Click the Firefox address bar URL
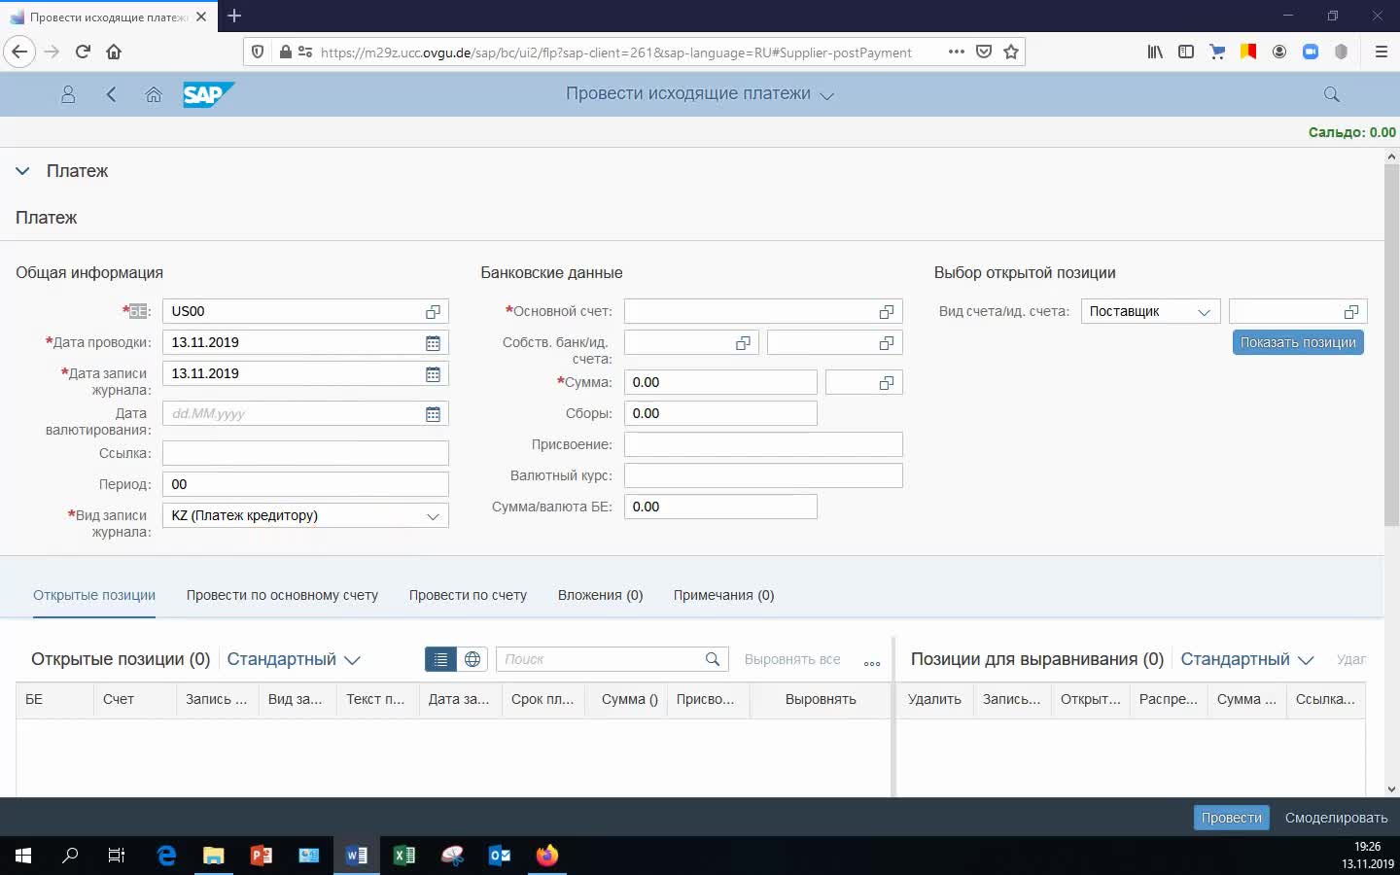The image size is (1400, 875). tap(615, 52)
